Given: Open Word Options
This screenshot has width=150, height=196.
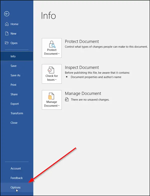Looking at the screenshot, I should (x=17, y=187).
